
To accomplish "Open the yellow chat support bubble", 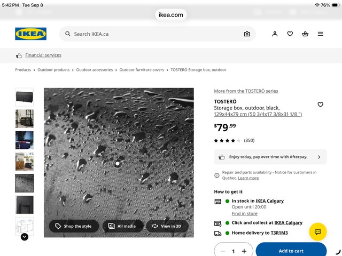I will [318, 231].
